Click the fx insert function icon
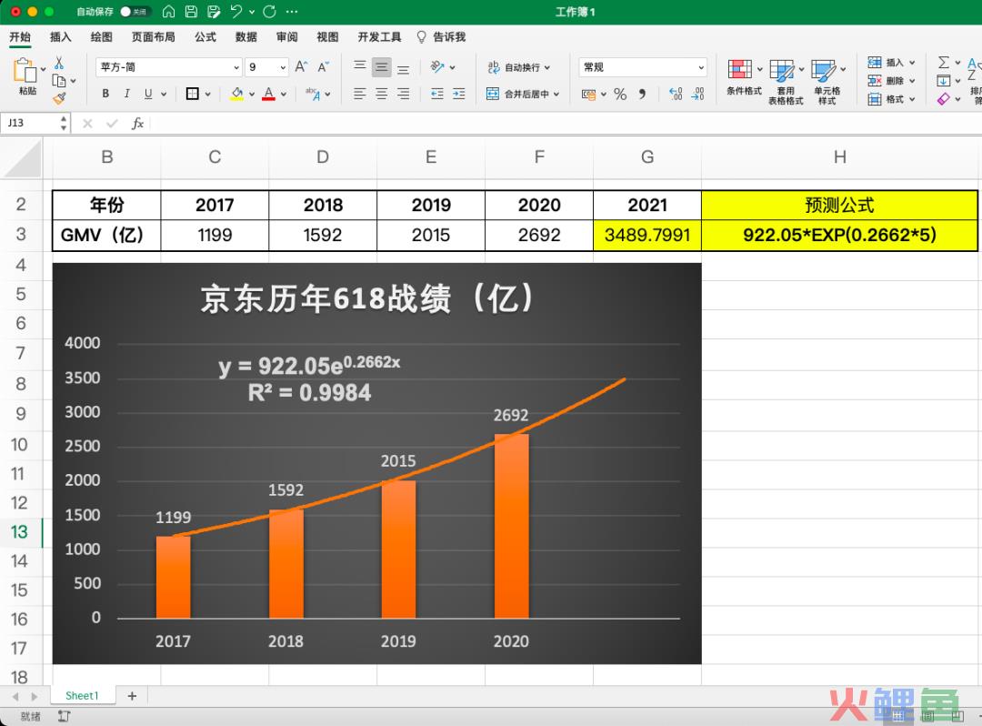 tap(138, 124)
